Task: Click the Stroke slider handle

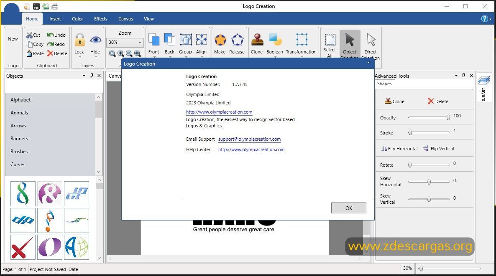Action: pyautogui.click(x=410, y=133)
